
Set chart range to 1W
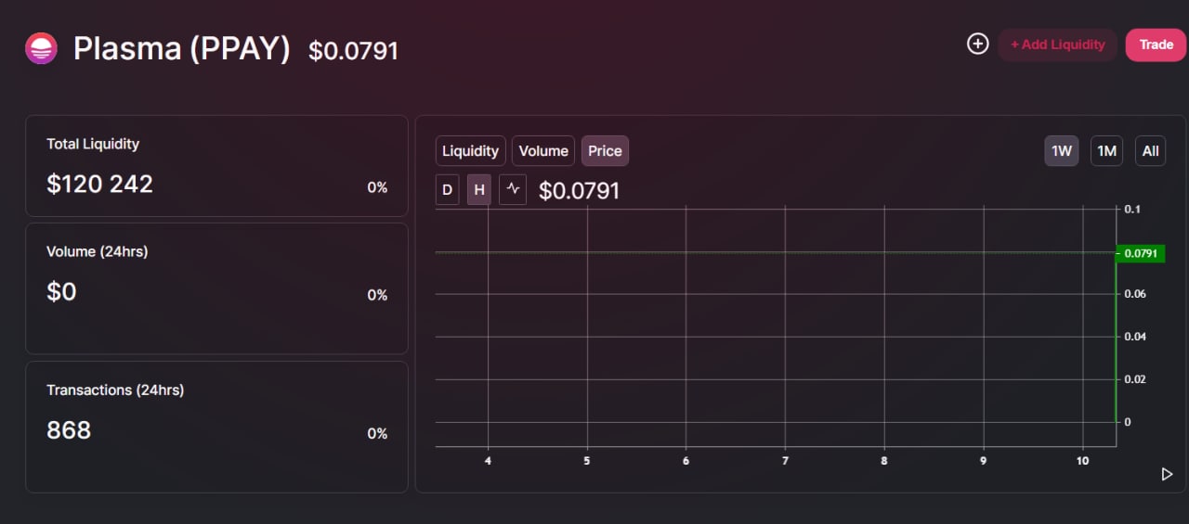pyautogui.click(x=1062, y=151)
